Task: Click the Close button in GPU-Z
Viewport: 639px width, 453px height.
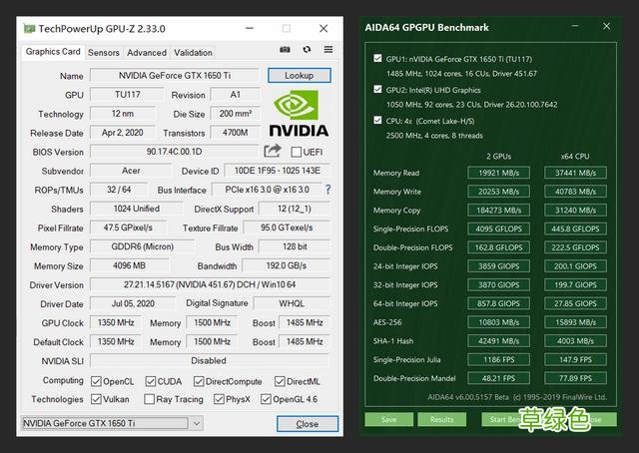Action: click(x=308, y=424)
